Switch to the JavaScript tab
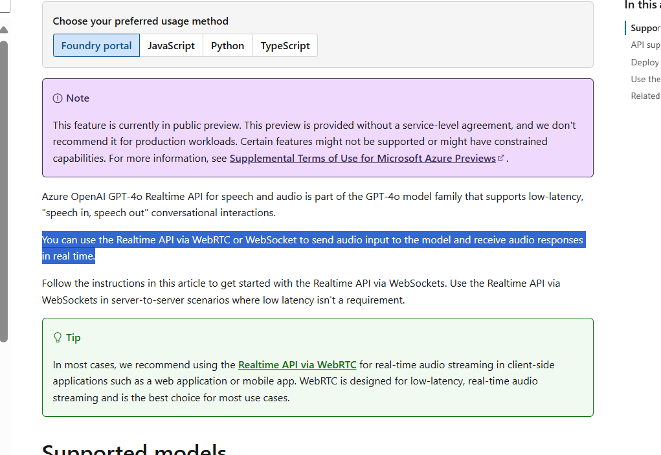Screen dimensions: 661x455 [171, 45]
